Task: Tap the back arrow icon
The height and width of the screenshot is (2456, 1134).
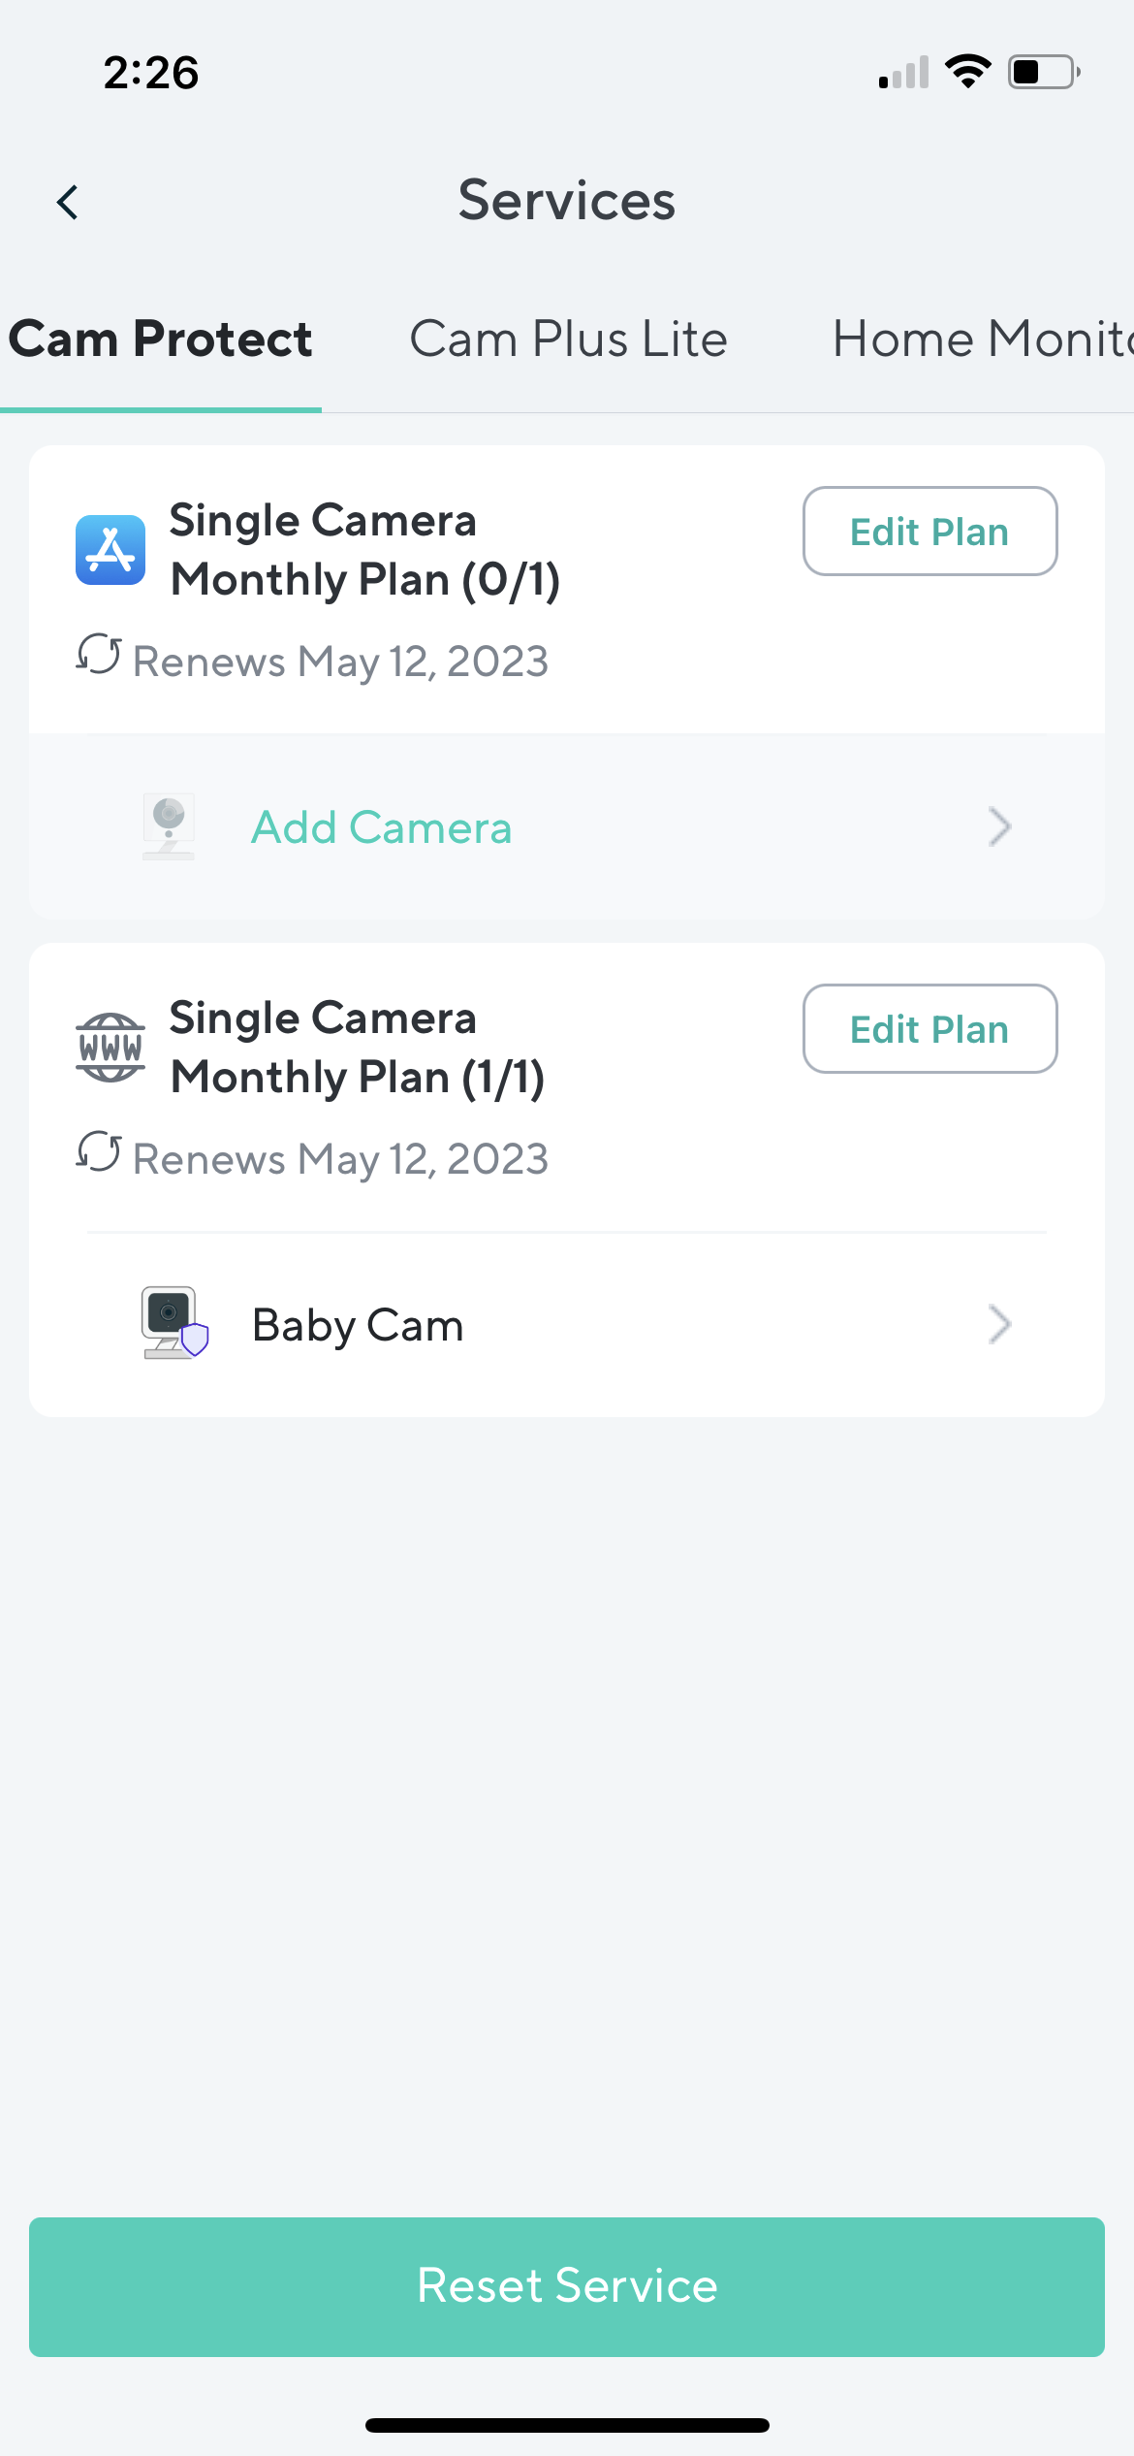Action: point(68,203)
